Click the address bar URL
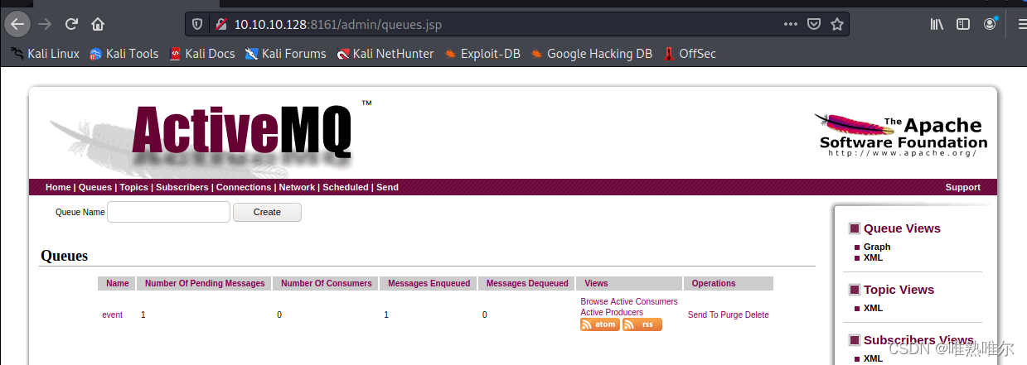This screenshot has height=365, width=1027. tap(337, 25)
